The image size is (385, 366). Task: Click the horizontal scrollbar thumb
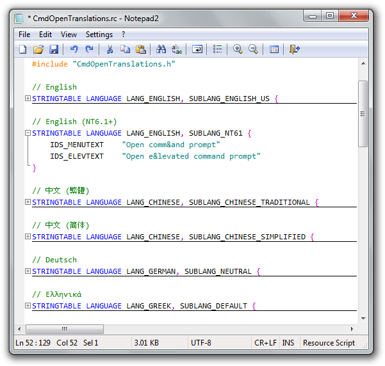pyautogui.click(x=65, y=329)
